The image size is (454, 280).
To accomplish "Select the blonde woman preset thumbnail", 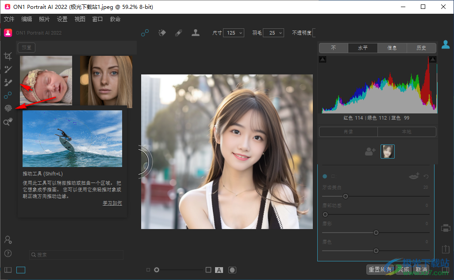I will 106,82.
